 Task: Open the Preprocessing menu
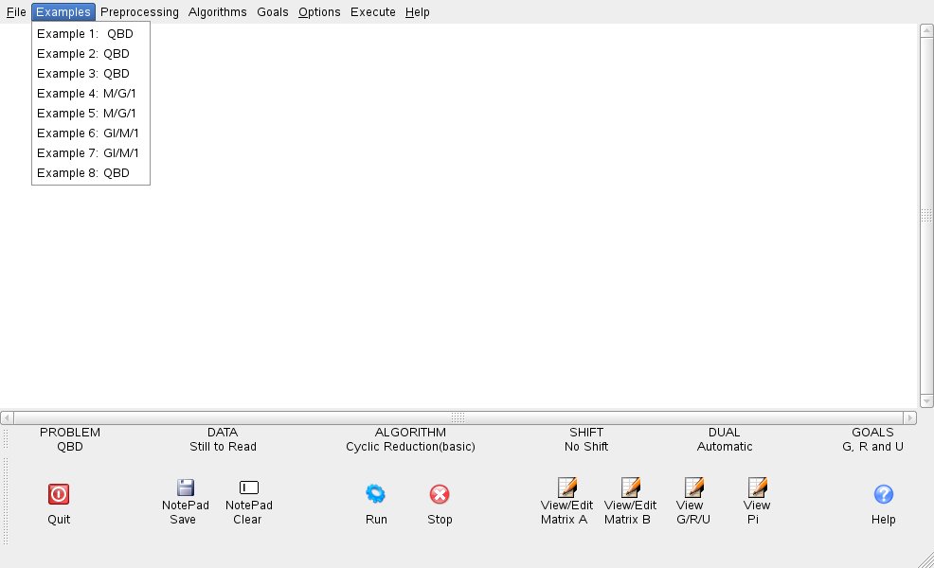[x=139, y=12]
